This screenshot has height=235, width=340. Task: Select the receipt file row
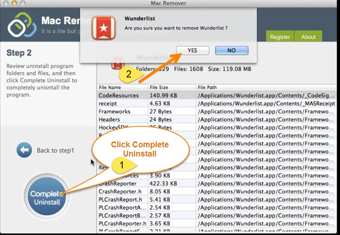click(217, 104)
